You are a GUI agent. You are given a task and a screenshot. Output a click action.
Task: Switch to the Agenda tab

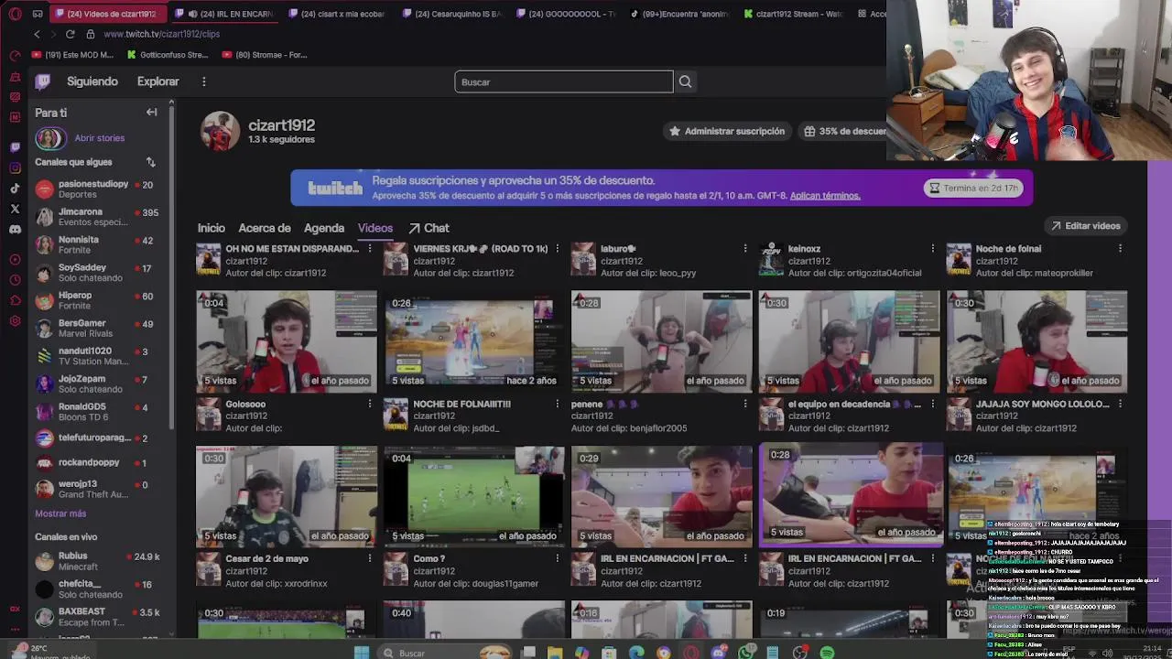[x=324, y=228]
